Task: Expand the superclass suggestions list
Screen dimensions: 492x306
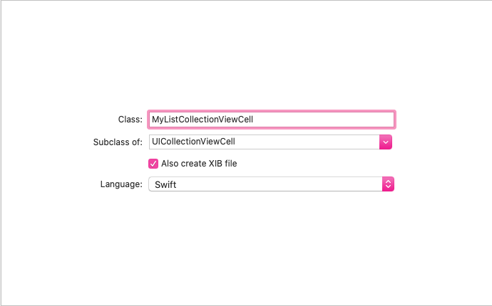Action: [386, 142]
